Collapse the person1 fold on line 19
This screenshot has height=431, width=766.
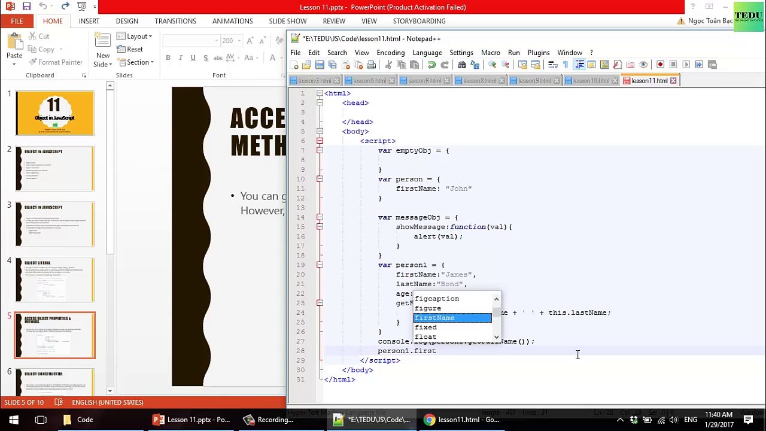tap(320, 265)
